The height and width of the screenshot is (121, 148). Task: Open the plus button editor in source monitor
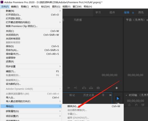(117, 88)
